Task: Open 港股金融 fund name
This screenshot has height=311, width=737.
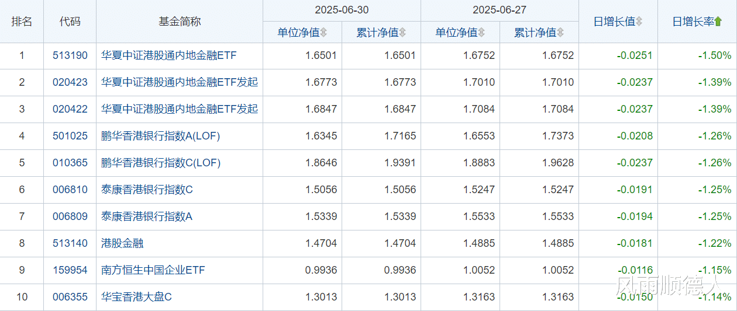Action: [x=122, y=243]
